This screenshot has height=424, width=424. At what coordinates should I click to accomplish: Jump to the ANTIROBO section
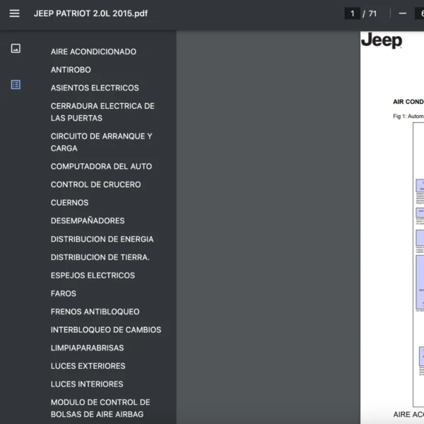pos(71,70)
